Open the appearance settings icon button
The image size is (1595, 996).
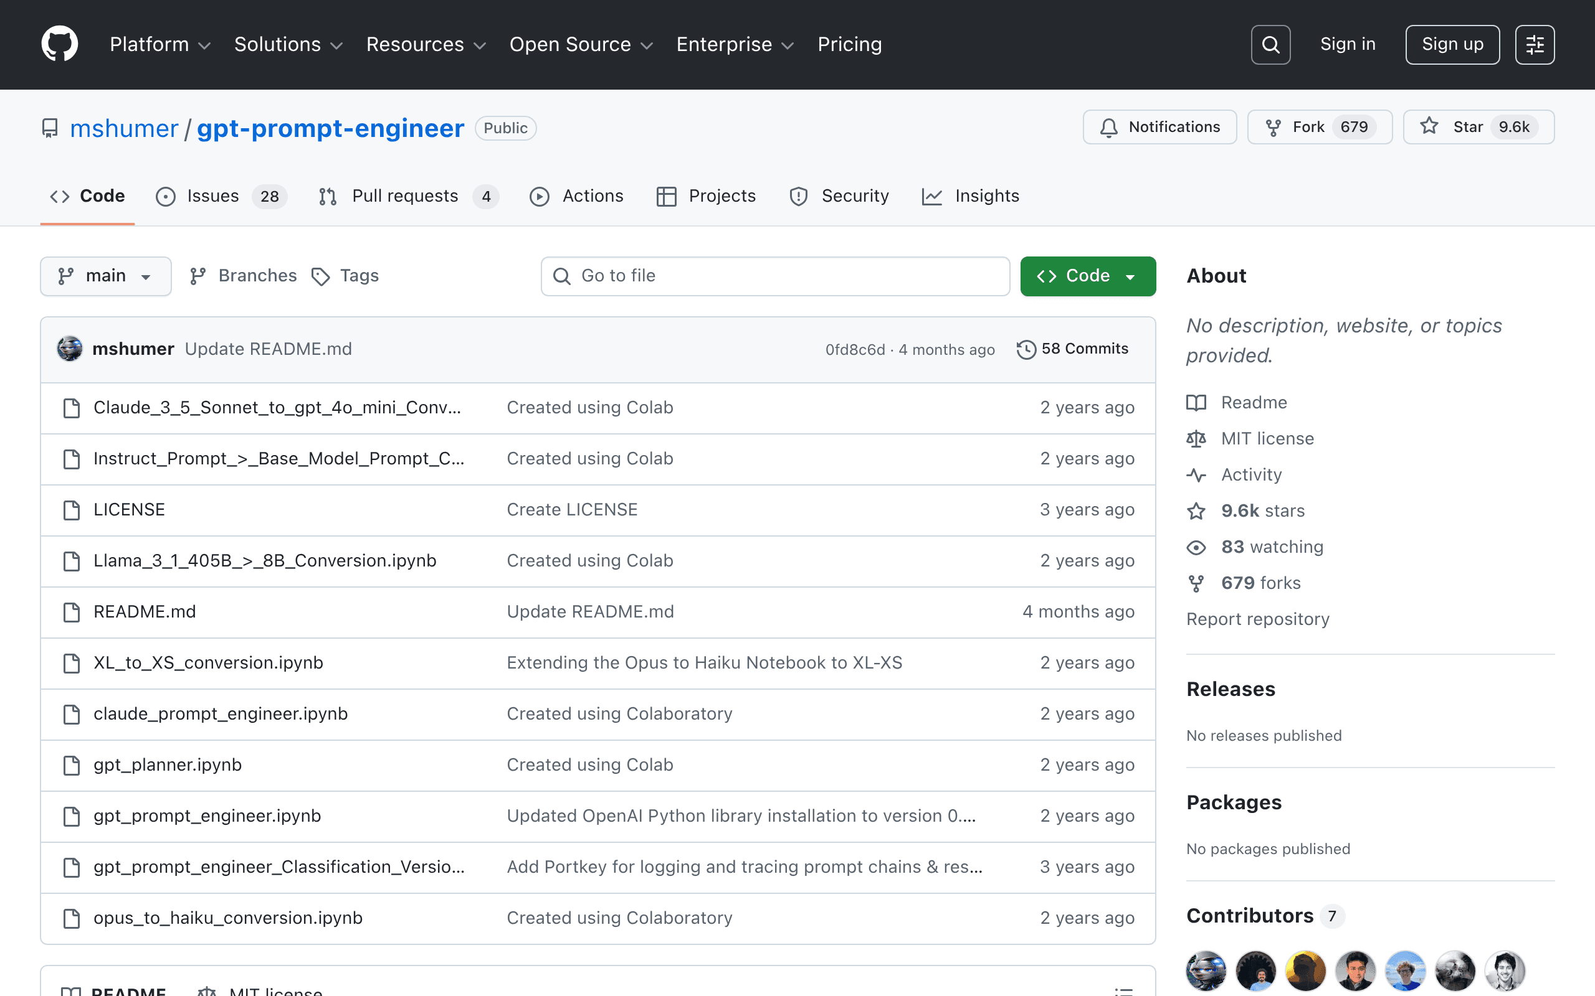[x=1535, y=44]
